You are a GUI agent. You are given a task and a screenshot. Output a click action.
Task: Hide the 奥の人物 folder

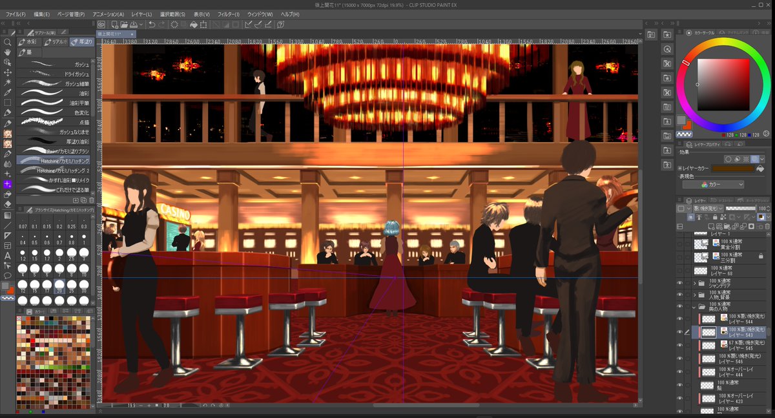click(680, 307)
